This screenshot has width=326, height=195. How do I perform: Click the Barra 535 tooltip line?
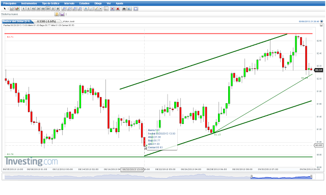click(154, 130)
